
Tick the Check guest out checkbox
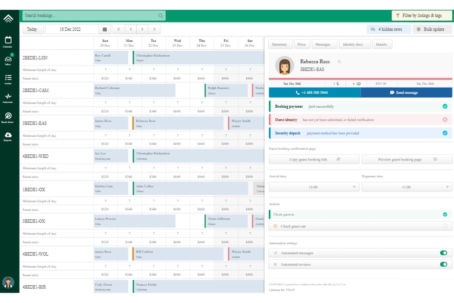(x=445, y=226)
